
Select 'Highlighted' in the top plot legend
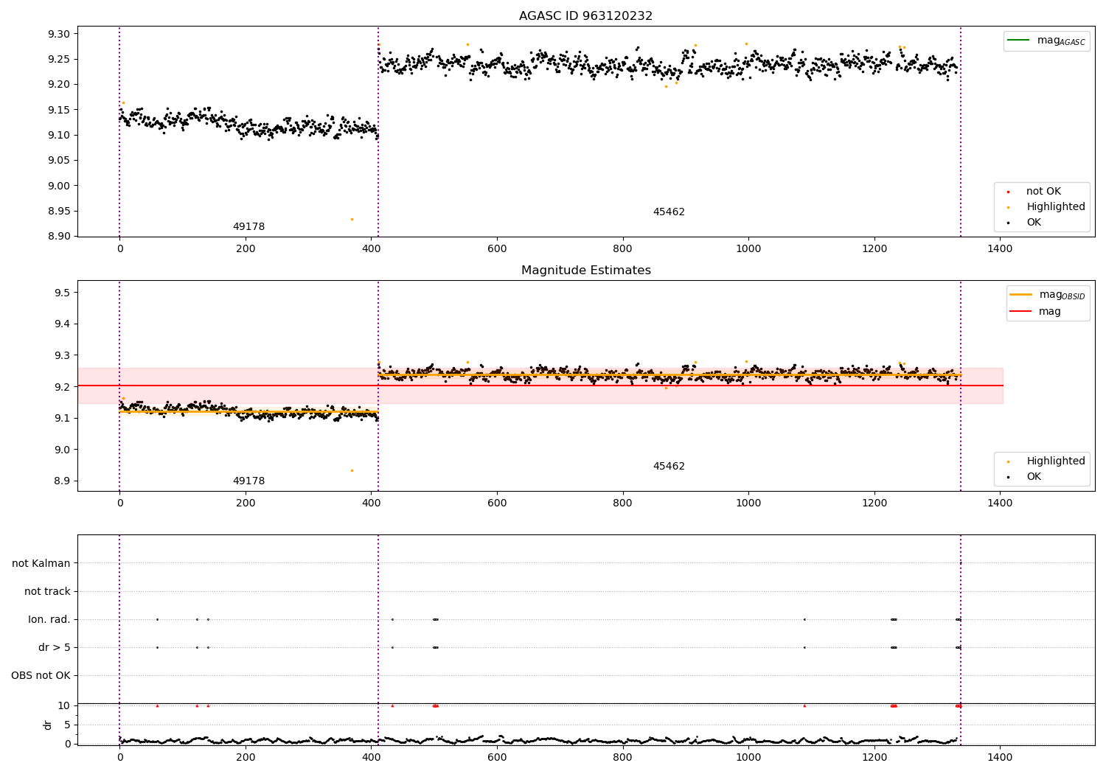click(x=1056, y=207)
